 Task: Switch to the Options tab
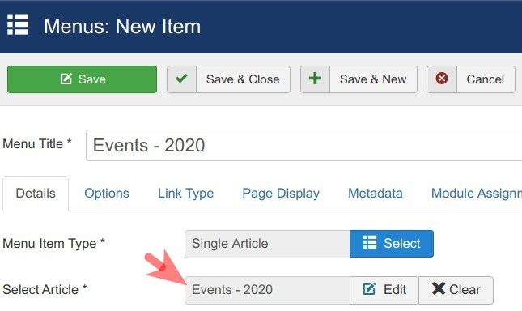click(107, 193)
